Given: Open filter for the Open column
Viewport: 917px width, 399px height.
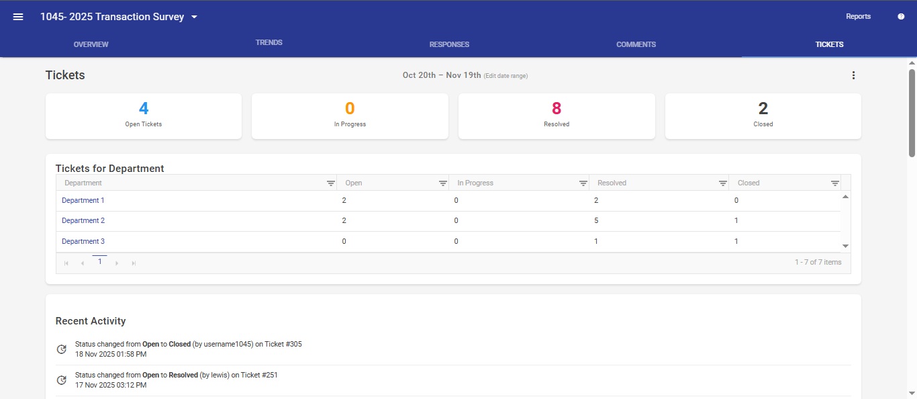Looking at the screenshot, I should point(442,183).
